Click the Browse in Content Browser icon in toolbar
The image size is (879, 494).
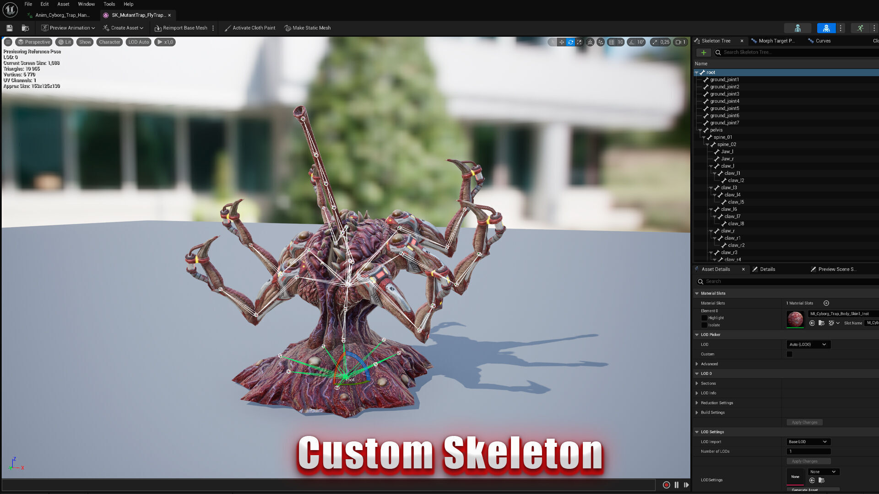click(x=26, y=28)
